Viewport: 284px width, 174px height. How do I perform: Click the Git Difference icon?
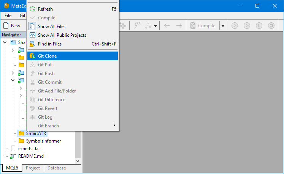[32, 100]
